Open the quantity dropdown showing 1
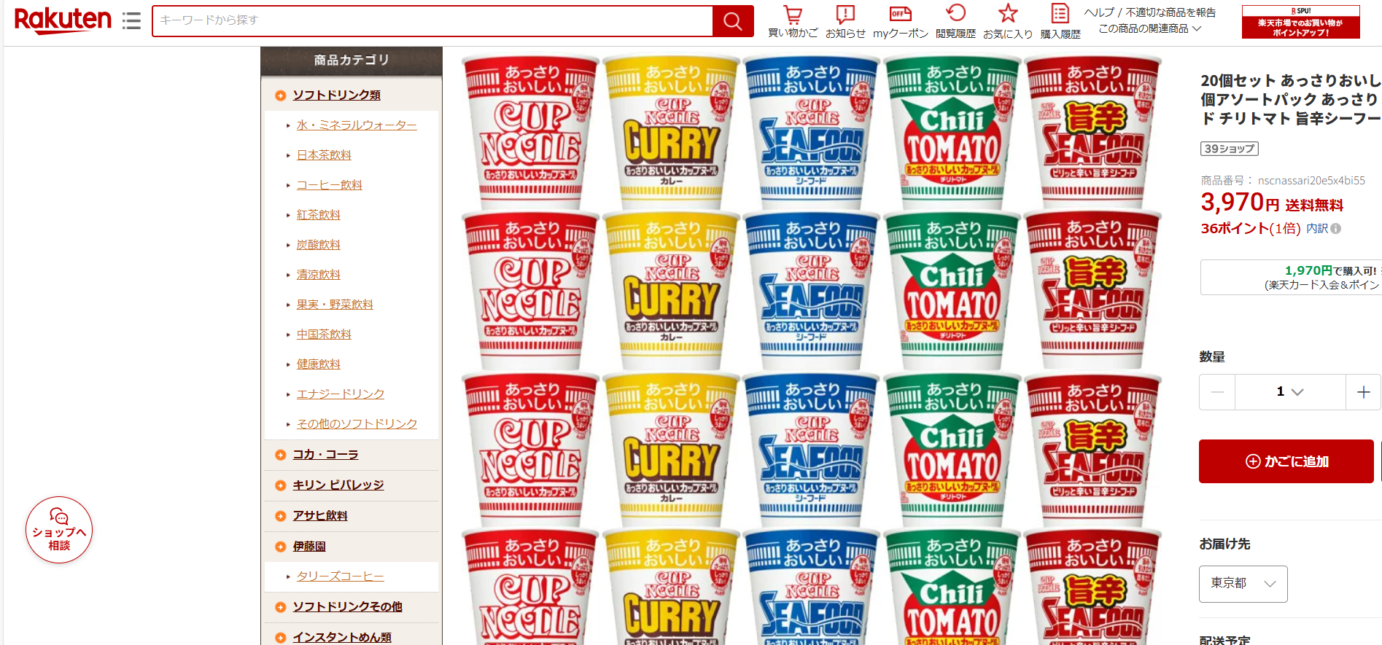The image size is (1382, 645). click(1290, 392)
